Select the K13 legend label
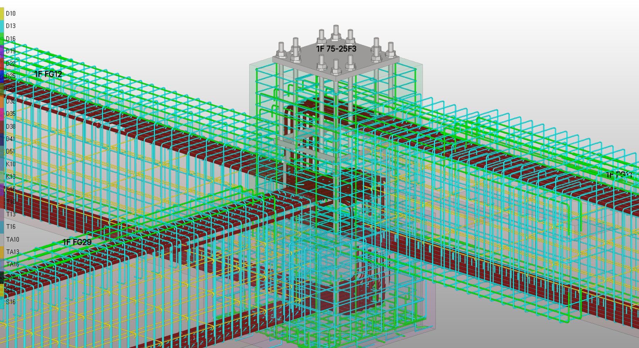 [11, 176]
